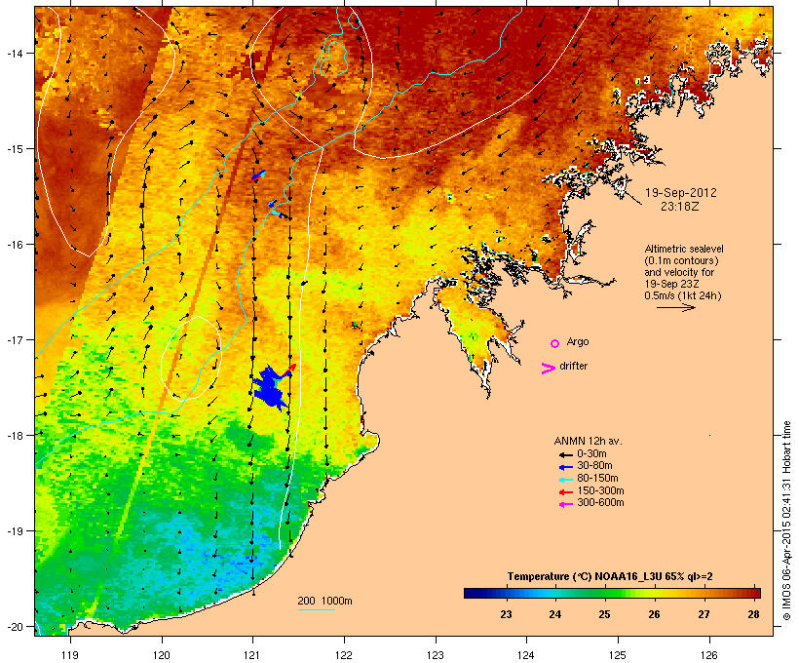Image resolution: width=799 pixels, height=663 pixels.
Task: Click the longitude axis label 123
Action: [436, 655]
